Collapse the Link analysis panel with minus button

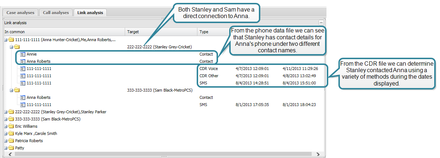coord(321,23)
